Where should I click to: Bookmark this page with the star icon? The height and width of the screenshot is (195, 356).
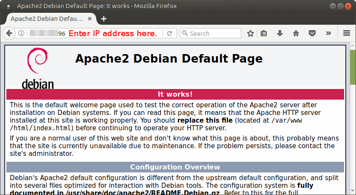(x=251, y=33)
